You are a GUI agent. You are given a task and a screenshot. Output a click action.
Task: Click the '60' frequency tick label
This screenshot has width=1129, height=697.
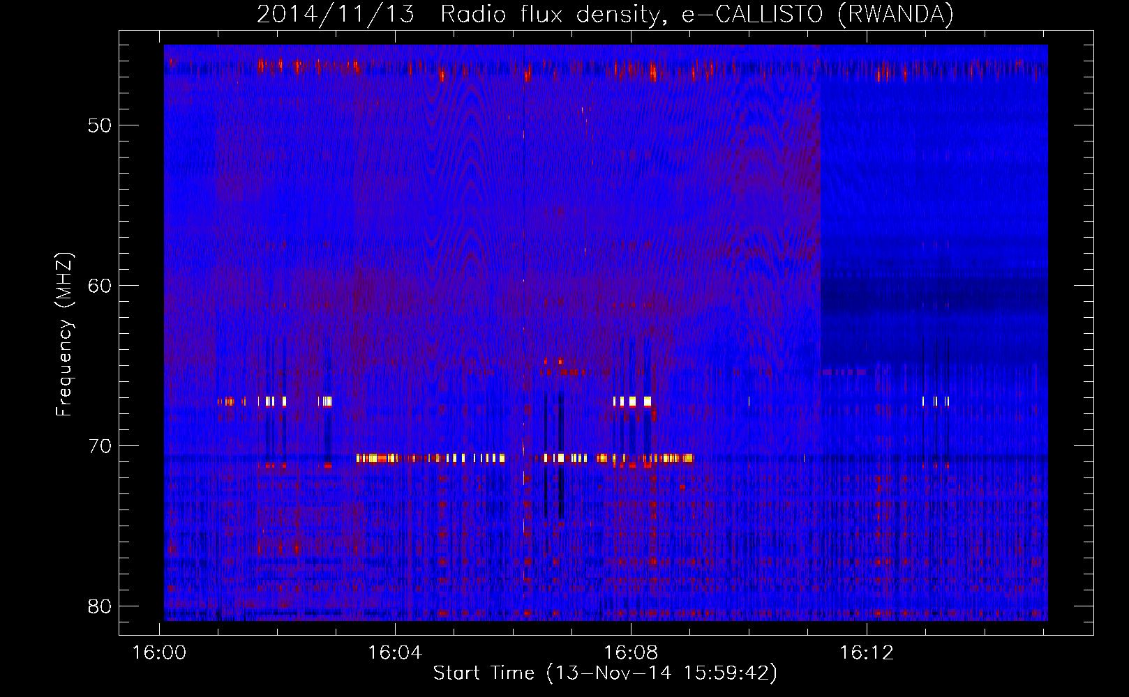(x=100, y=286)
